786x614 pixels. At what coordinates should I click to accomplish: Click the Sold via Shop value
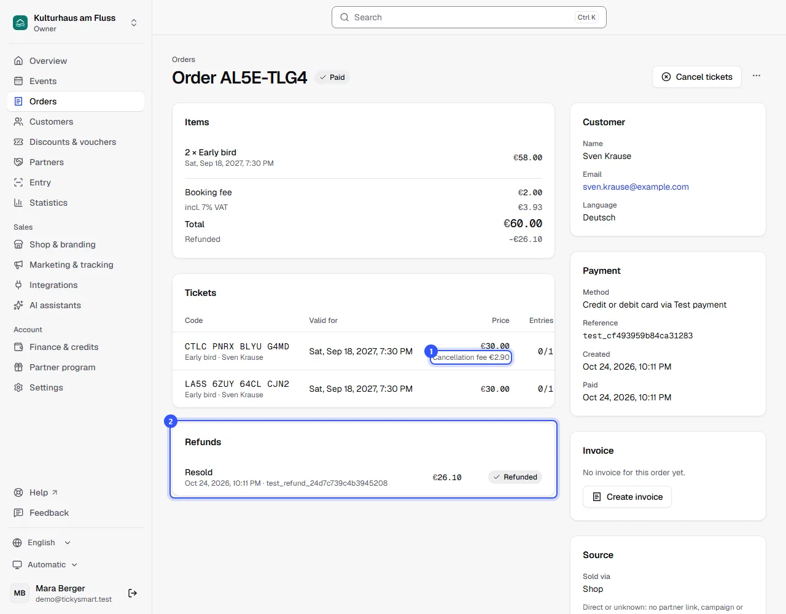593,589
